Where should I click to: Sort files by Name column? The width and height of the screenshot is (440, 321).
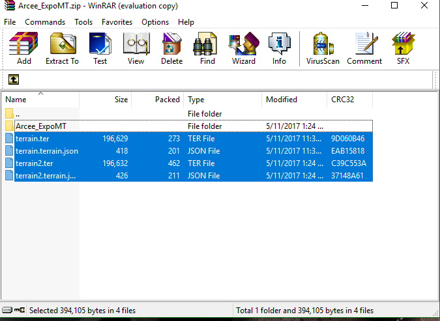pos(39,100)
